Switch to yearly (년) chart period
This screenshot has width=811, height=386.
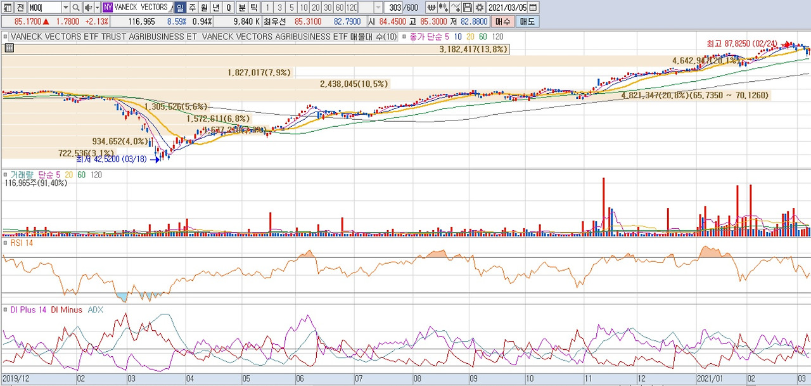(216, 8)
